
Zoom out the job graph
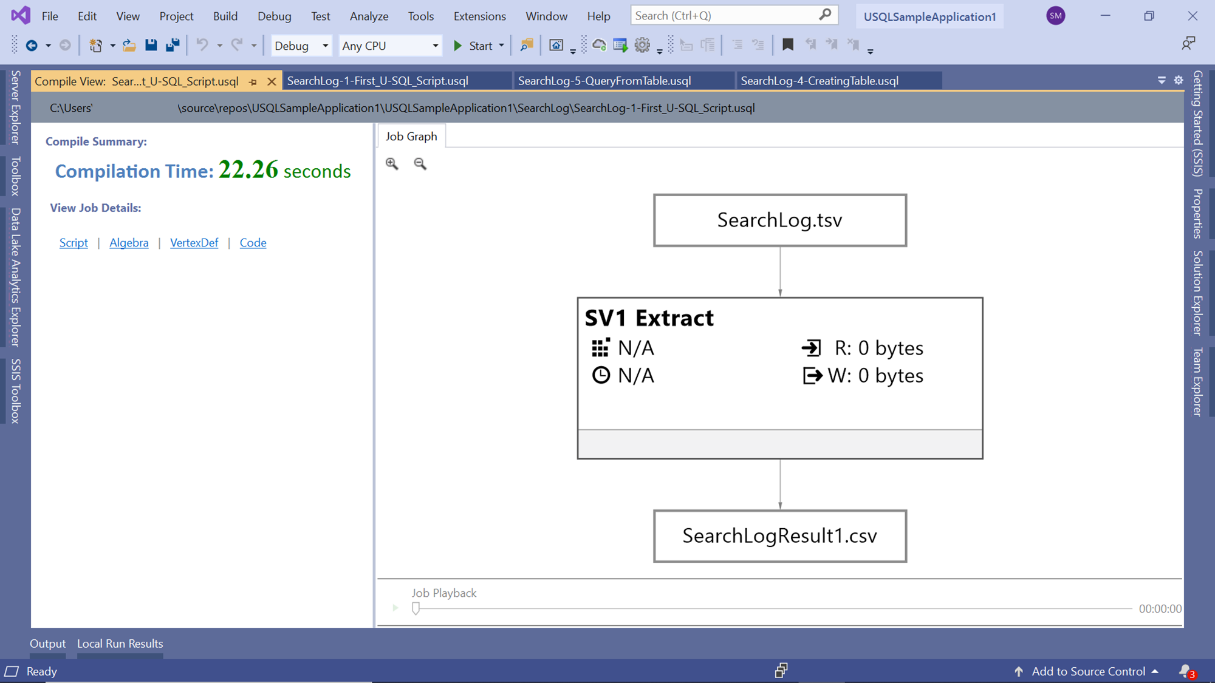(x=420, y=163)
